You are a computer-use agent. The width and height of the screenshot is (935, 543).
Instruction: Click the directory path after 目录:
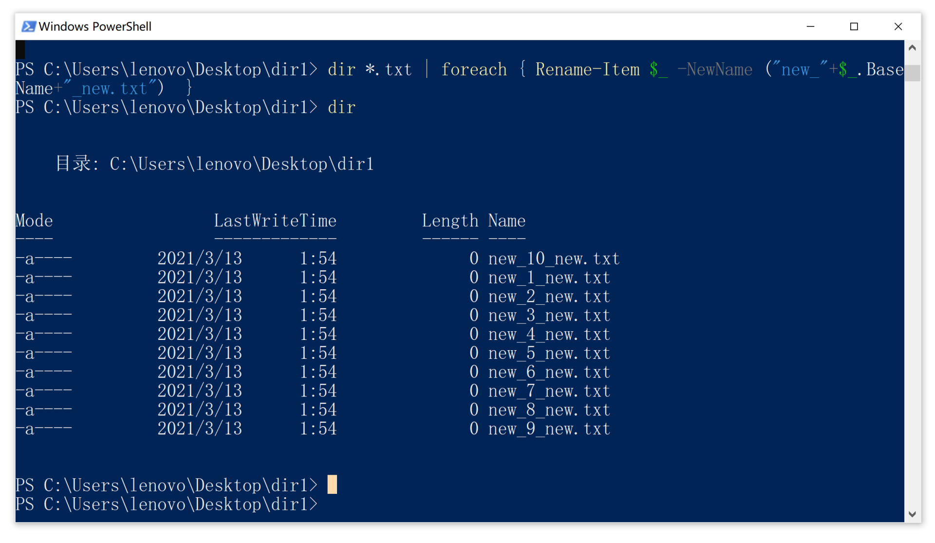point(242,164)
